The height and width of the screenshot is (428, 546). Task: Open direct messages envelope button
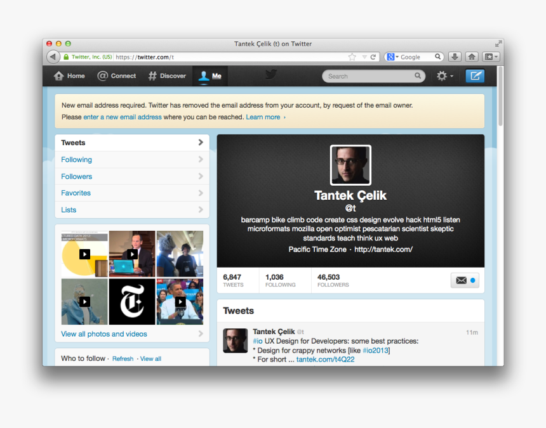465,280
